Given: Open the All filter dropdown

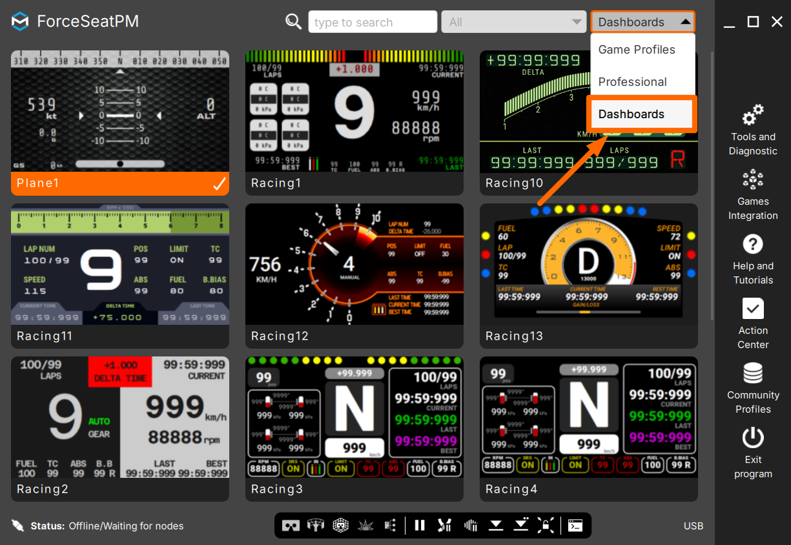Looking at the screenshot, I should (513, 22).
